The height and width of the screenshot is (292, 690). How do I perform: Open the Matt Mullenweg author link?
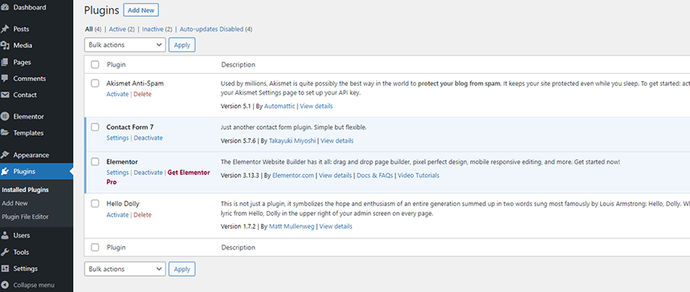[291, 226]
